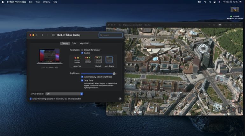Click the Siri icon in menu bar
245x136 pixels.
(219, 2)
